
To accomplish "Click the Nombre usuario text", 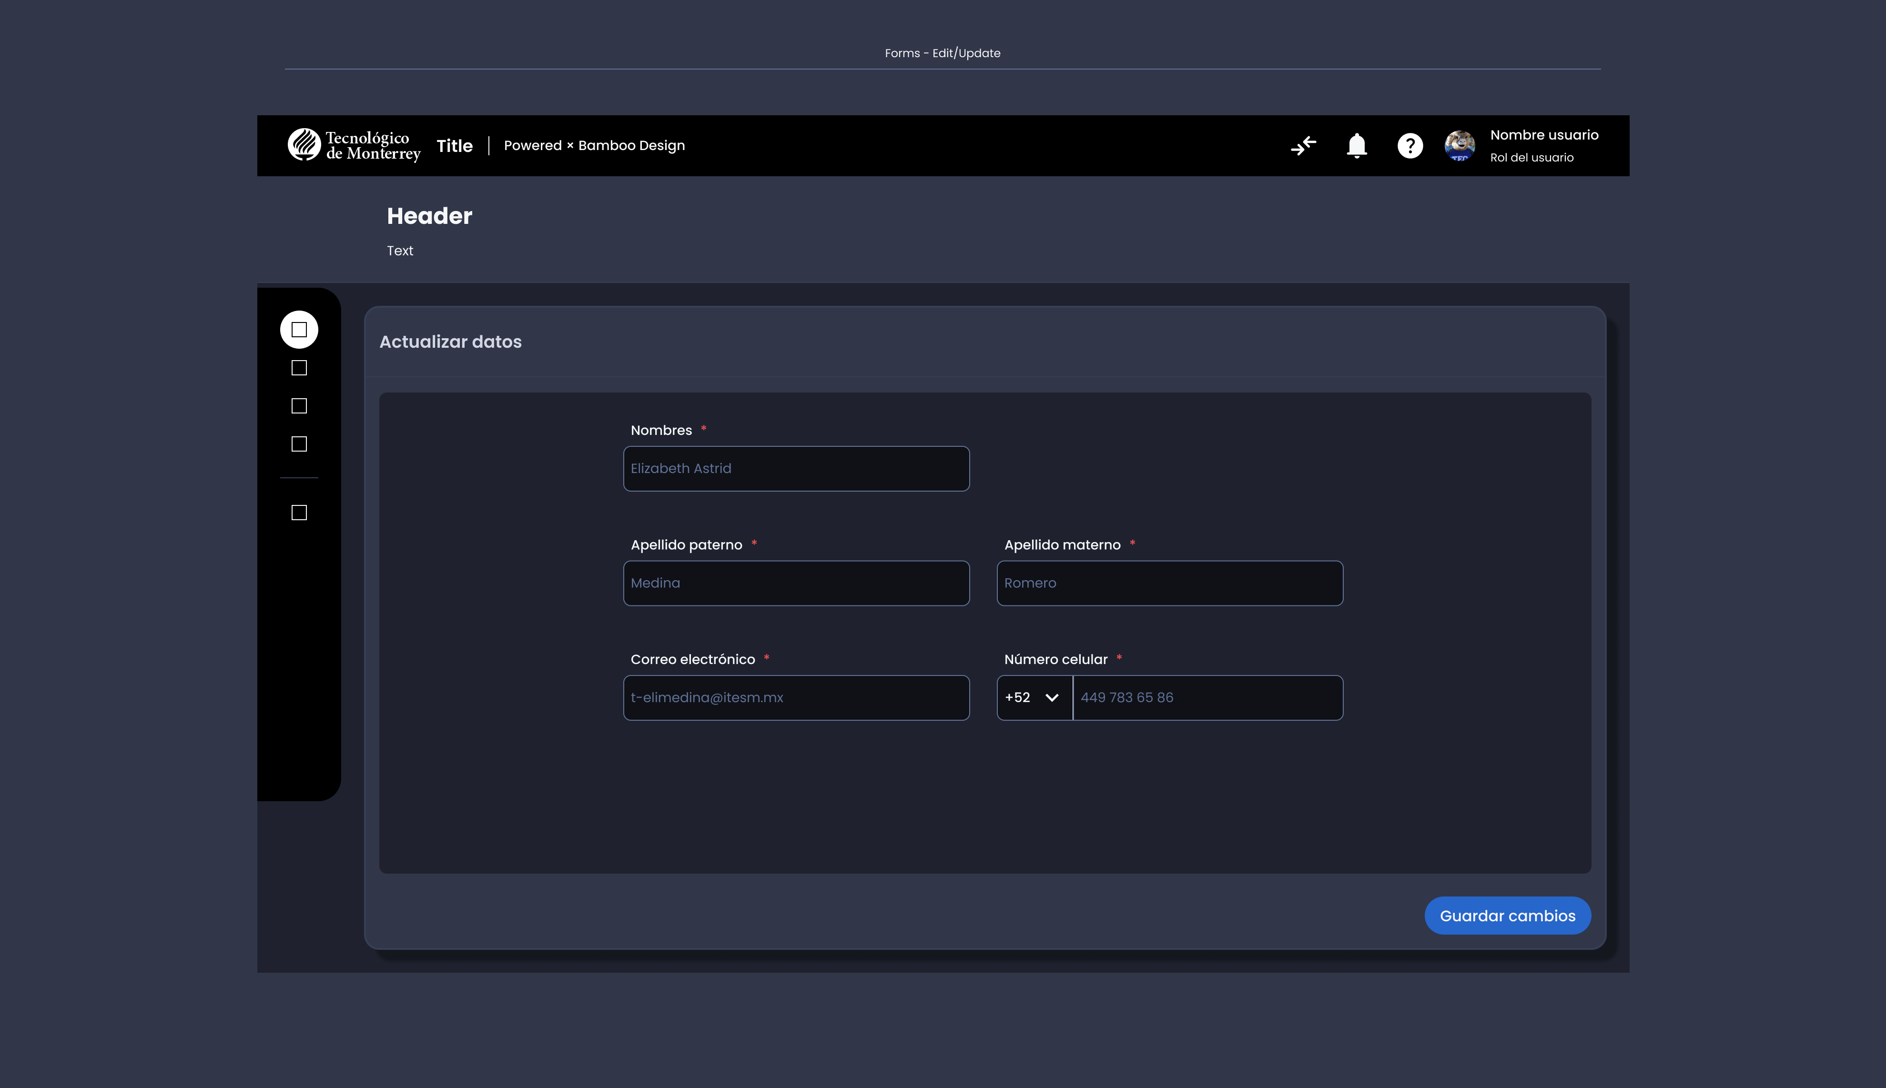I will click(1544, 134).
